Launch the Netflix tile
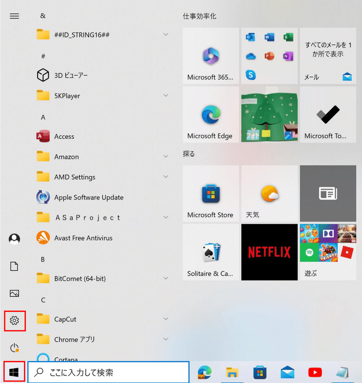This screenshot has height=383, width=362. pyautogui.click(x=269, y=252)
